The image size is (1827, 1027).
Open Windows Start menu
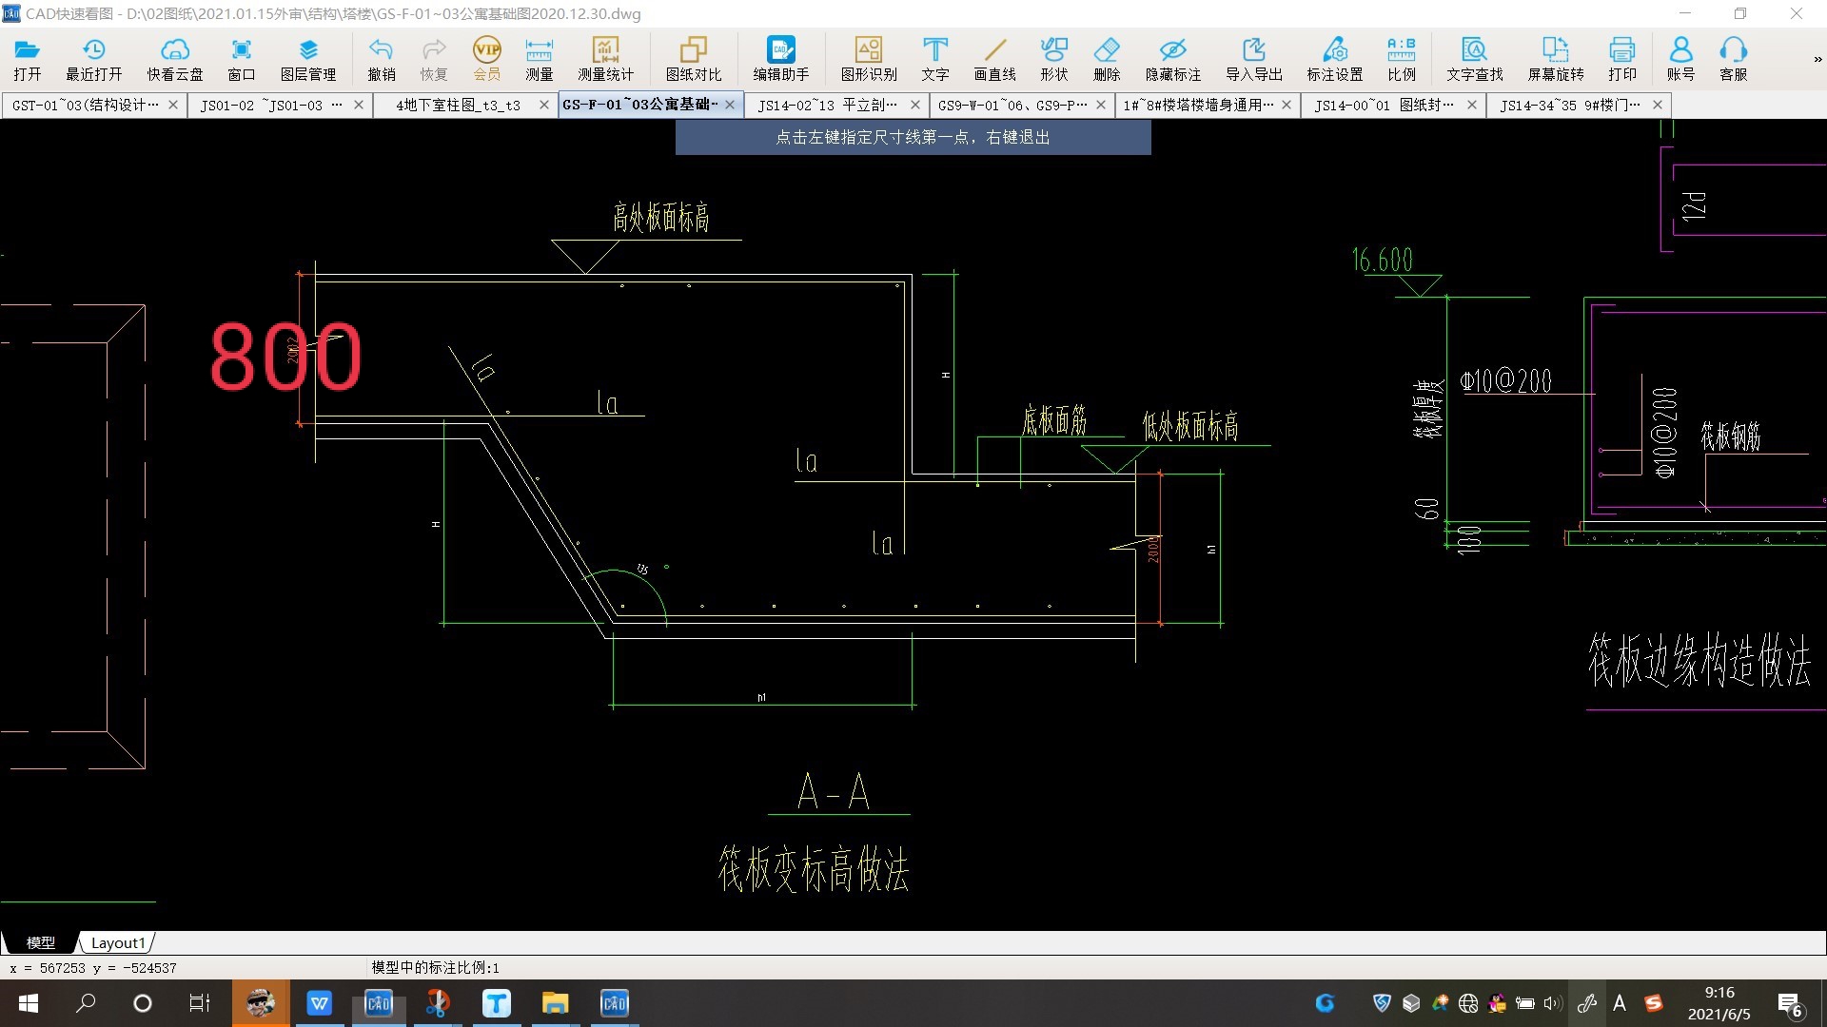[x=29, y=1003]
